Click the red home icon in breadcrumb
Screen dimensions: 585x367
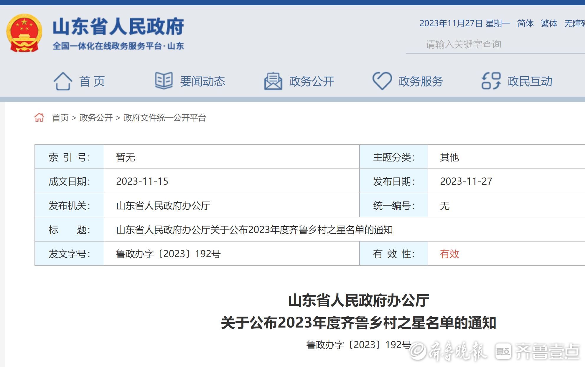pyautogui.click(x=39, y=118)
